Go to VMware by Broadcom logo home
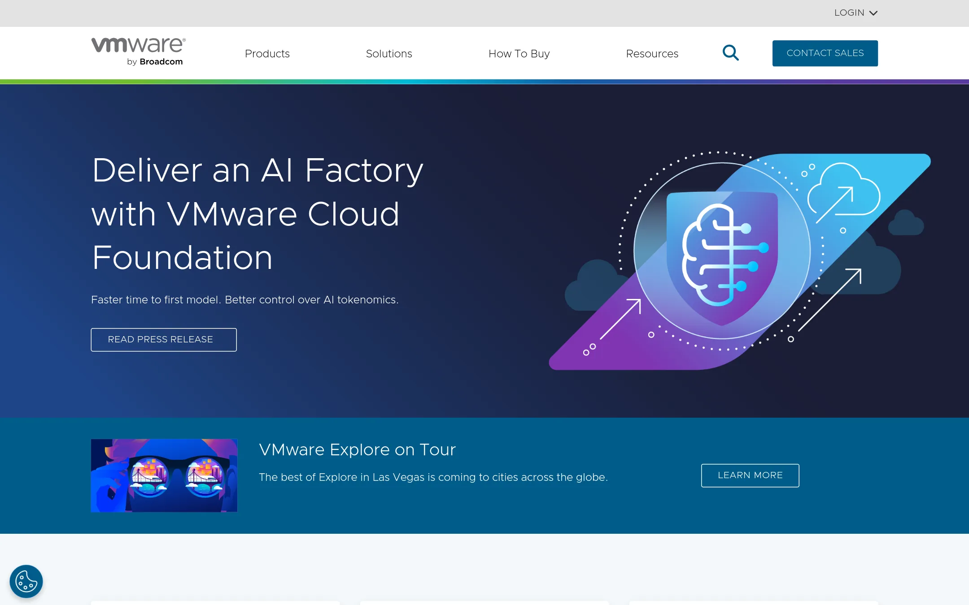The width and height of the screenshot is (969, 605). pos(139,52)
